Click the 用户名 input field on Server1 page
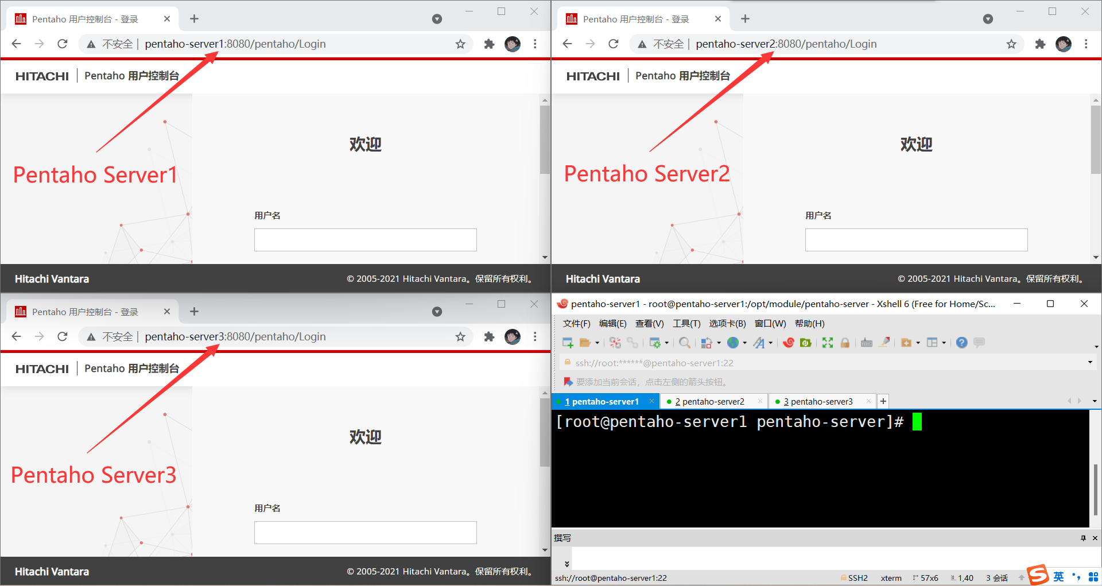This screenshot has height=586, width=1102. (366, 240)
